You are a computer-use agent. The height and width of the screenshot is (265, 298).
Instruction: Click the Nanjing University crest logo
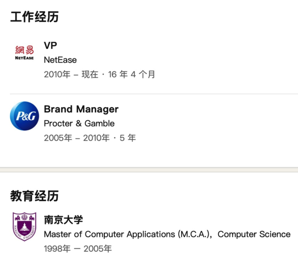tap(25, 227)
